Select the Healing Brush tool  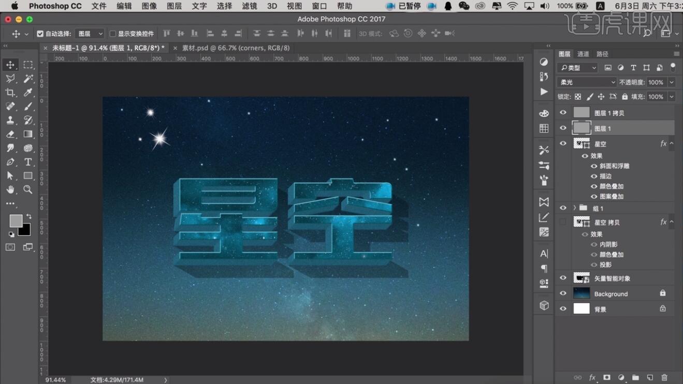10,106
